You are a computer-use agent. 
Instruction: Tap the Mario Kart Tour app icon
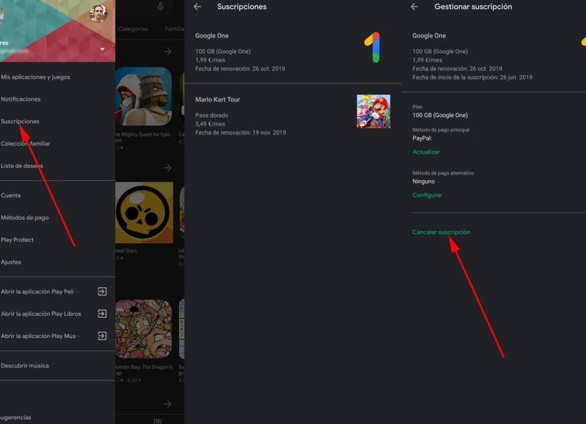pyautogui.click(x=373, y=111)
